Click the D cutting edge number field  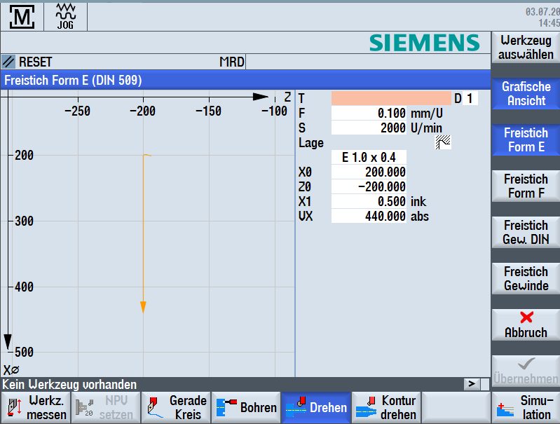(x=470, y=98)
